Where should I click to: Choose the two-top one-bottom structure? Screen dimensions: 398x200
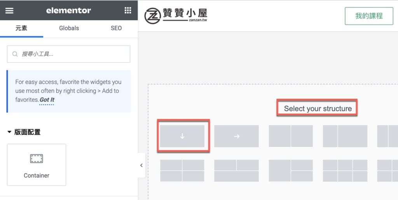point(237,170)
